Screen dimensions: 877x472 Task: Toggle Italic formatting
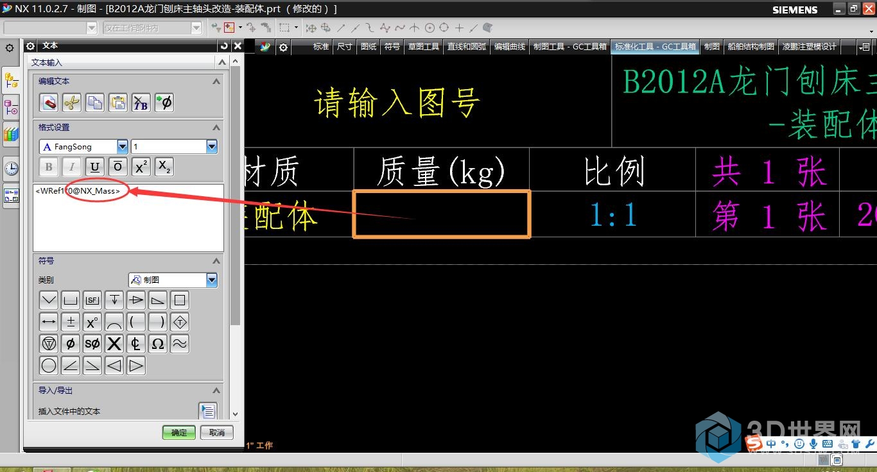click(x=72, y=167)
